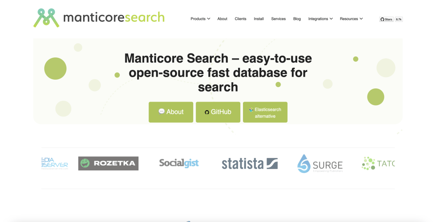This screenshot has width=437, height=222.
Task: Open the Statista client logo
Action: click(250, 164)
